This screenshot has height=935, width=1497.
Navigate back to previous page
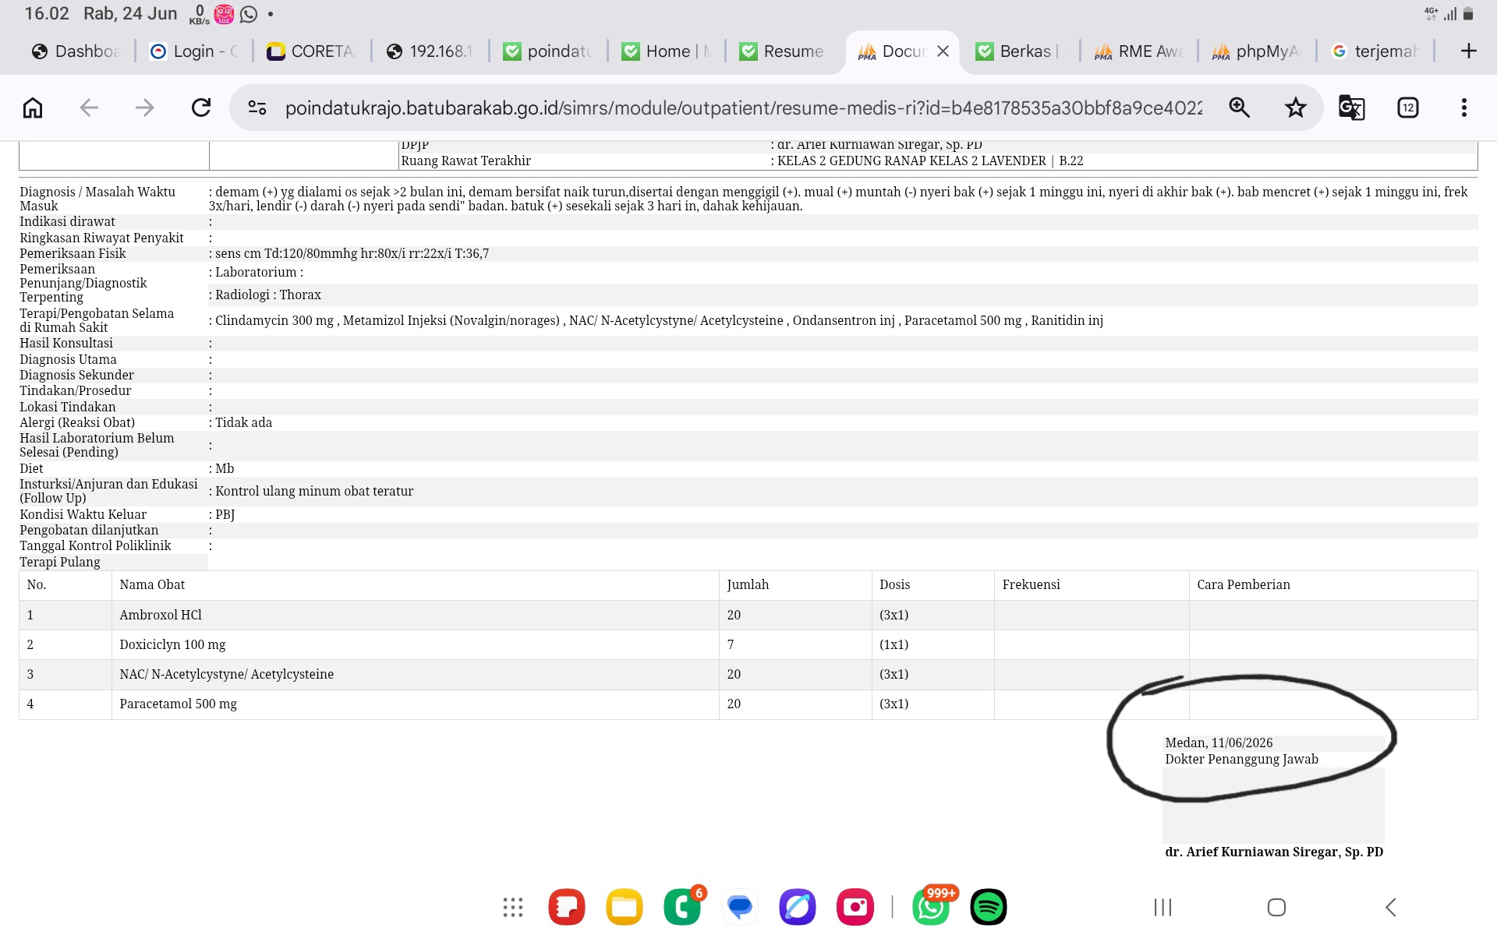pos(89,108)
